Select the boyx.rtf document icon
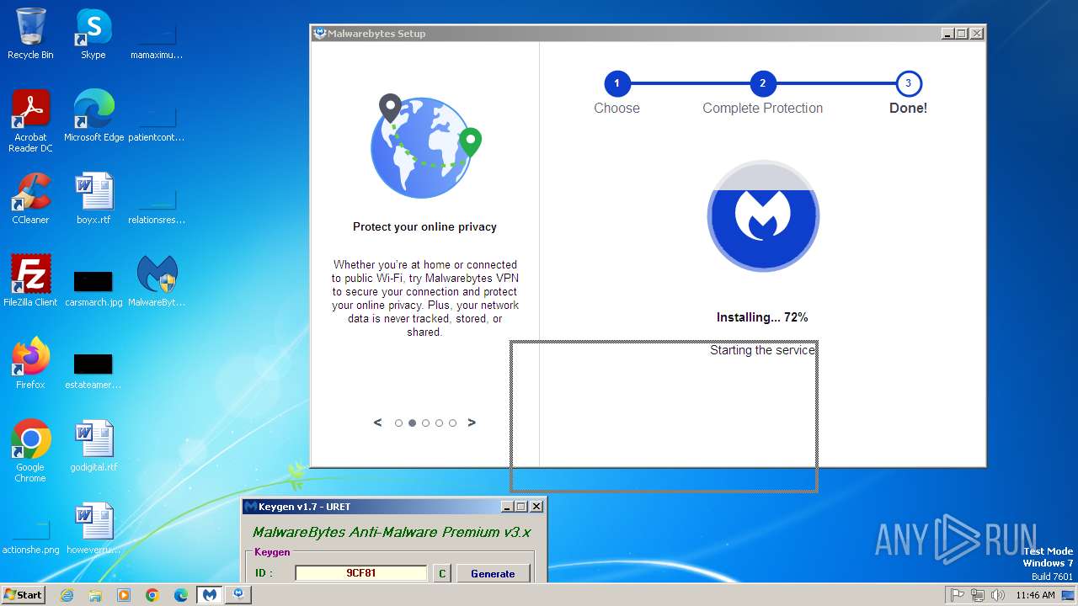This screenshot has width=1078, height=606. click(93, 199)
